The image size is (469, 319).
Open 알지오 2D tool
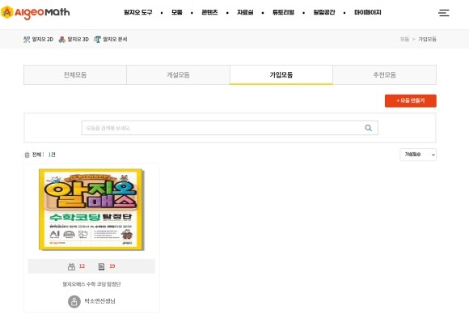click(x=38, y=39)
